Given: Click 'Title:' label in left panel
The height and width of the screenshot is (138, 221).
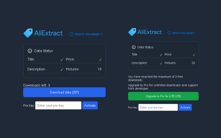Looking at the screenshot, I should [x=31, y=59].
